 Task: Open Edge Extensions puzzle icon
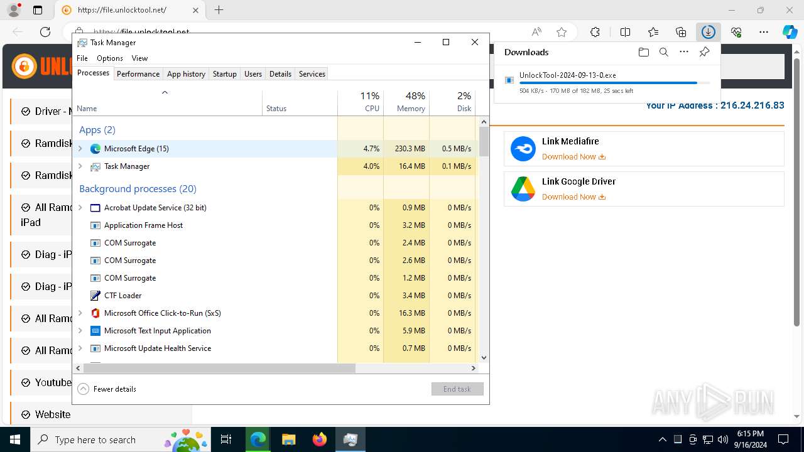coord(595,32)
